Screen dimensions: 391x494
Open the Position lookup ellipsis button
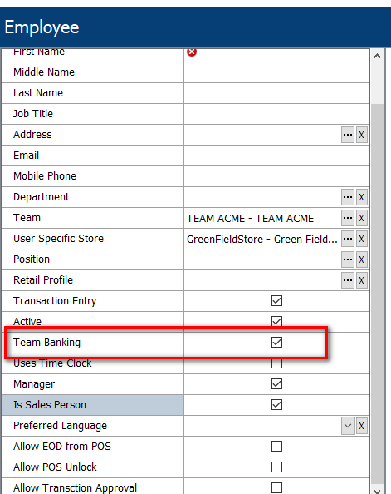coord(348,259)
